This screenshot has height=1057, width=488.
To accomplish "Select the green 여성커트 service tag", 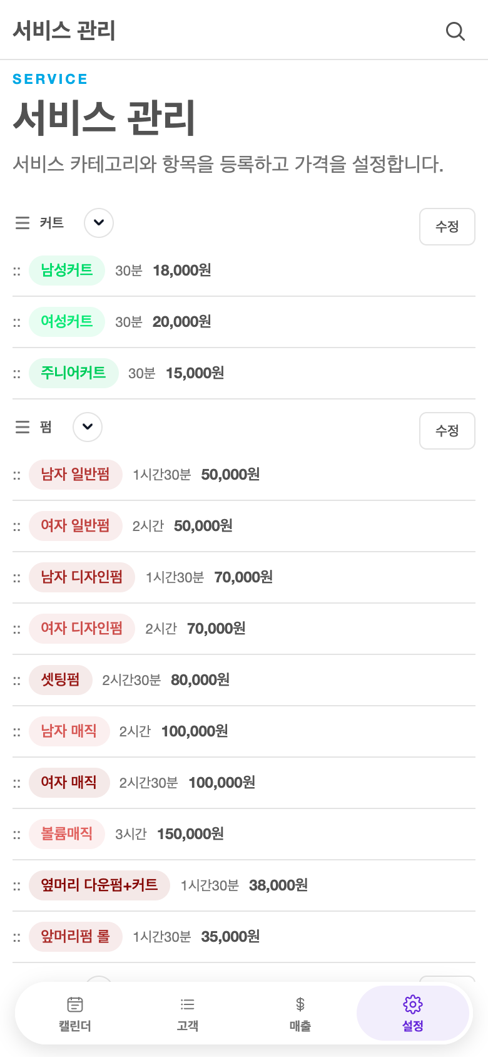I will click(x=67, y=322).
